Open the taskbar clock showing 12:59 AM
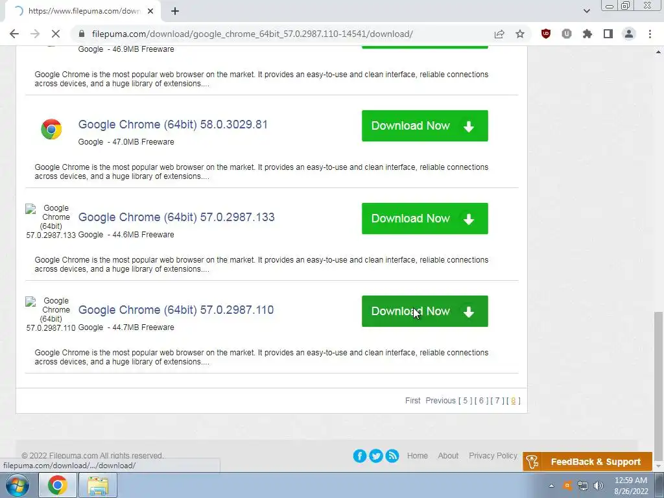 [x=631, y=486]
